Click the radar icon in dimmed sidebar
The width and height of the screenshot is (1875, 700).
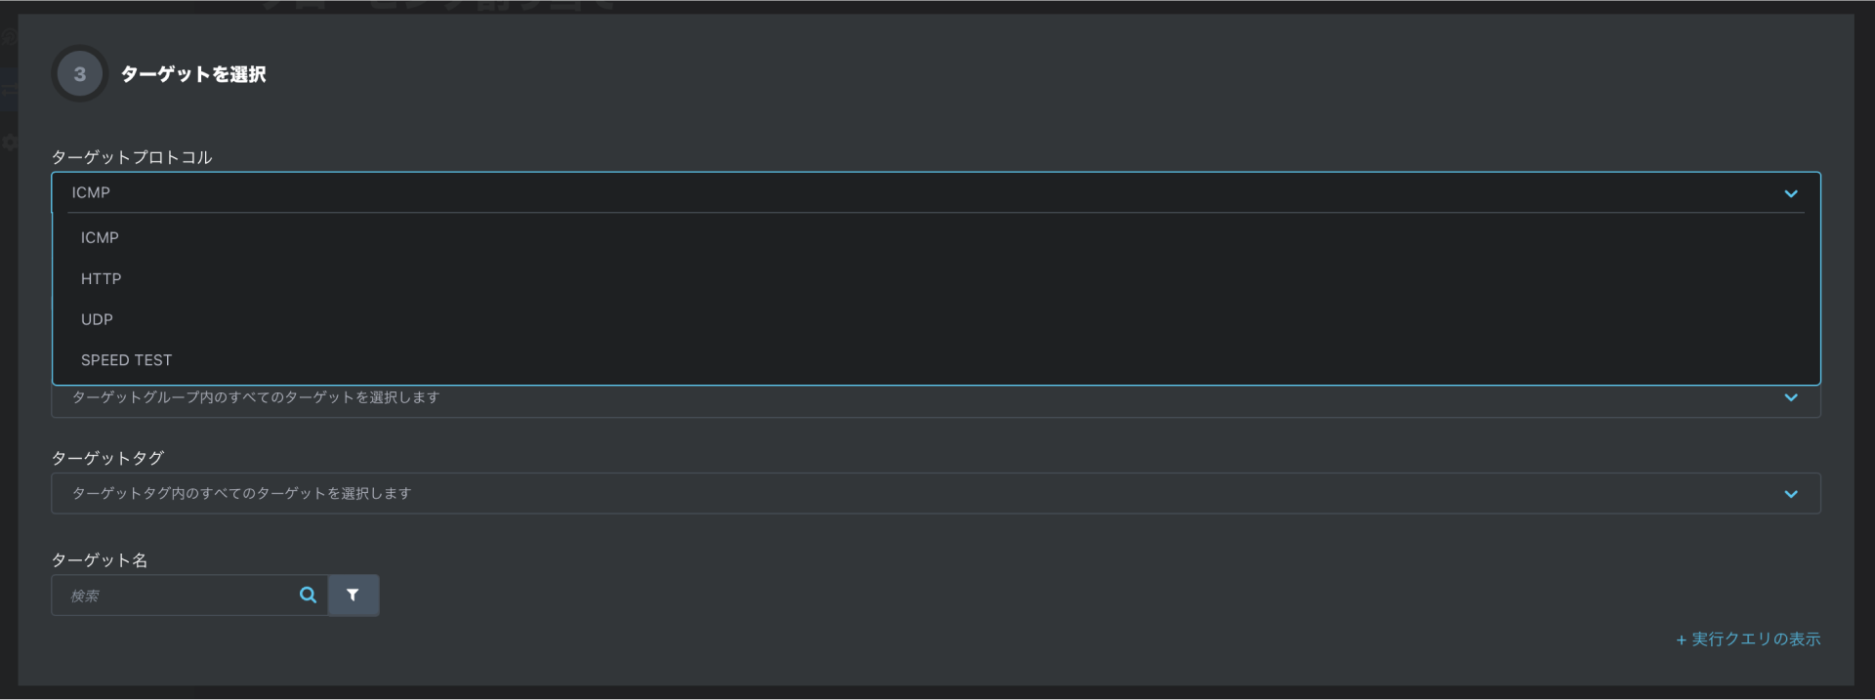[8, 38]
